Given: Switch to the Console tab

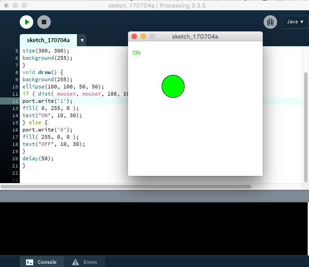Looking at the screenshot, I should (42, 262).
